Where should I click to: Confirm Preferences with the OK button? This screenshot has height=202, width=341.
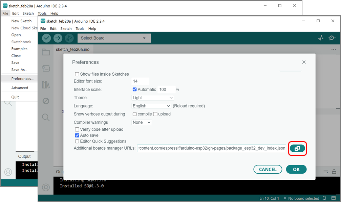(296, 170)
